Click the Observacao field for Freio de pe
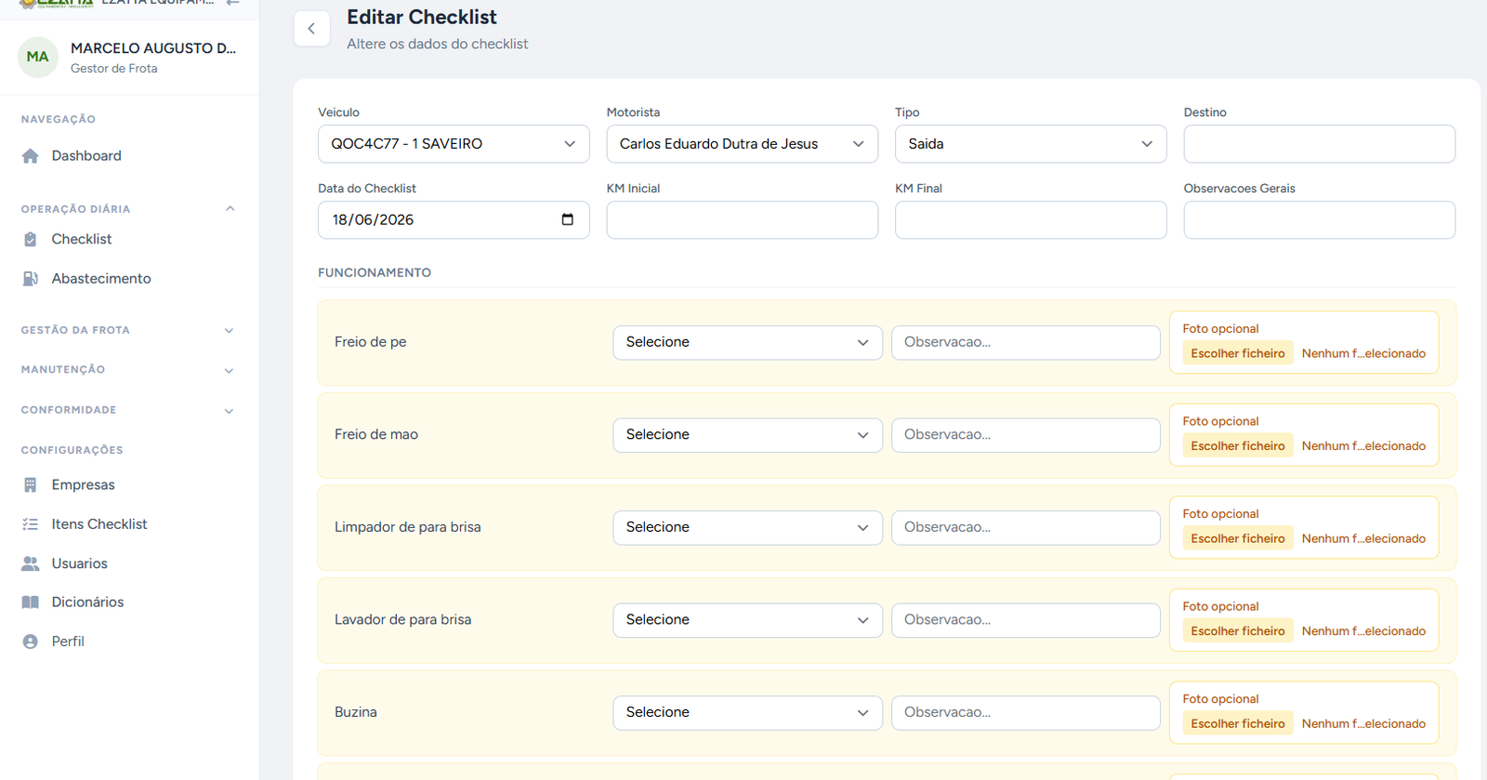 tap(1026, 342)
